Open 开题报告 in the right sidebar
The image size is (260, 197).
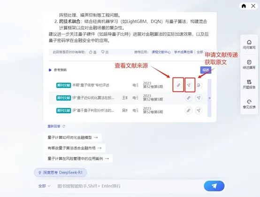249,84
